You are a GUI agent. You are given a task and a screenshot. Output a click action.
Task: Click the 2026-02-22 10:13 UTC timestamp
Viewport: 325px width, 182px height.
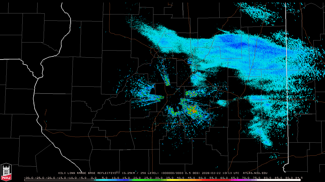point(220,173)
